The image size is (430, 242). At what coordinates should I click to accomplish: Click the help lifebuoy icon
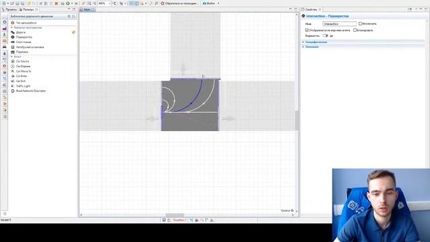[x=163, y=3]
